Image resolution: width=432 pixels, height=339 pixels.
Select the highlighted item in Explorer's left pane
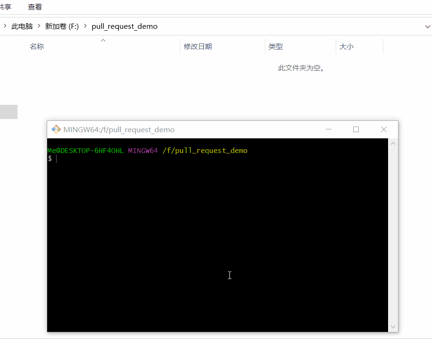pyautogui.click(x=8, y=112)
